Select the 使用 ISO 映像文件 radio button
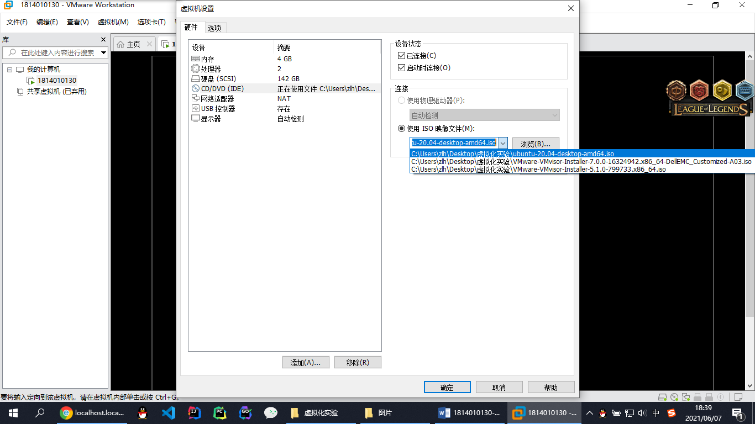Image resolution: width=755 pixels, height=424 pixels. pos(402,129)
